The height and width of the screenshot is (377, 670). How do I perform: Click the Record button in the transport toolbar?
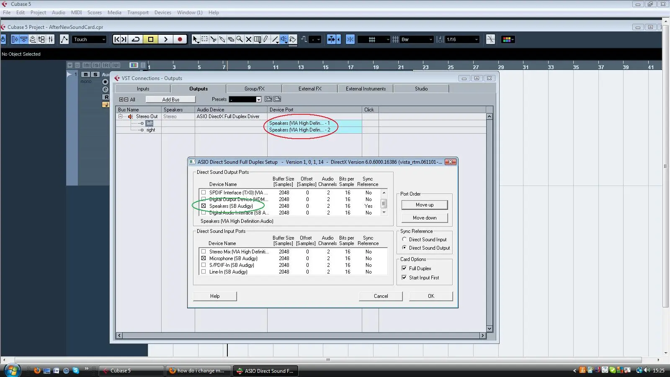click(180, 39)
